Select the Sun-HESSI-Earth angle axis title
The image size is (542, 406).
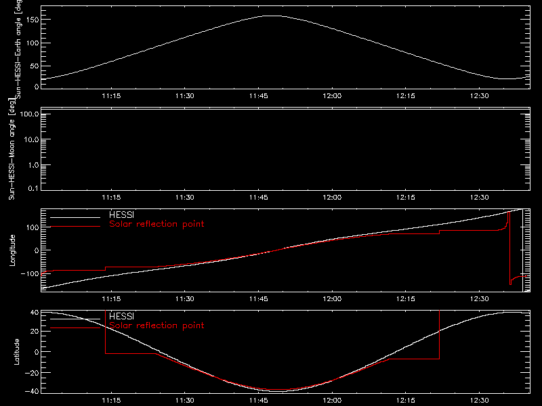click(x=18, y=49)
